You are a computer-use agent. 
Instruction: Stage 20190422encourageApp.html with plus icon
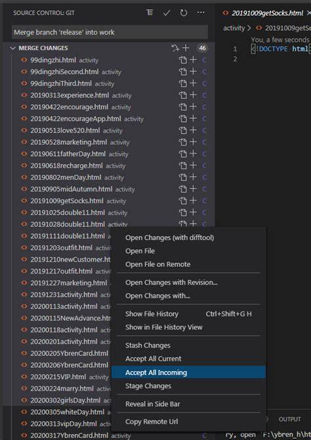coord(193,119)
